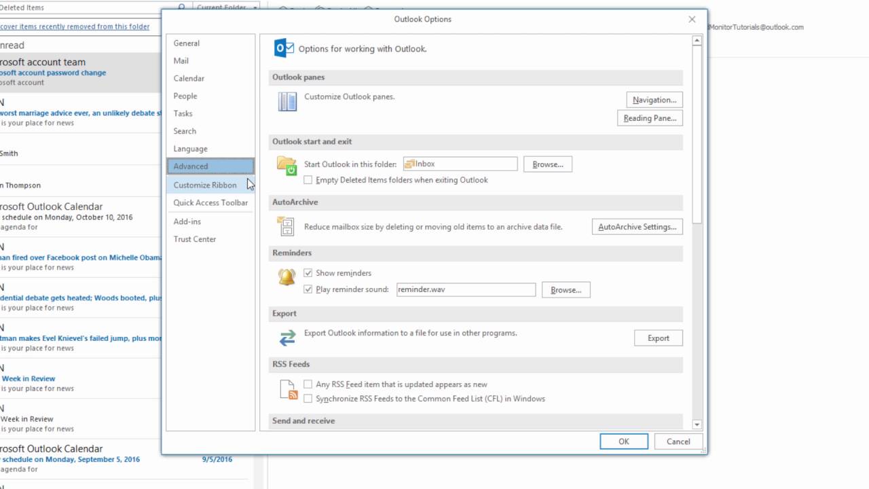869x489 pixels.
Task: Click the Export button
Action: pos(659,338)
